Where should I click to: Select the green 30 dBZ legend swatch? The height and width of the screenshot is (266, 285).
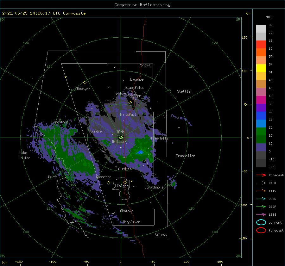click(x=261, y=131)
